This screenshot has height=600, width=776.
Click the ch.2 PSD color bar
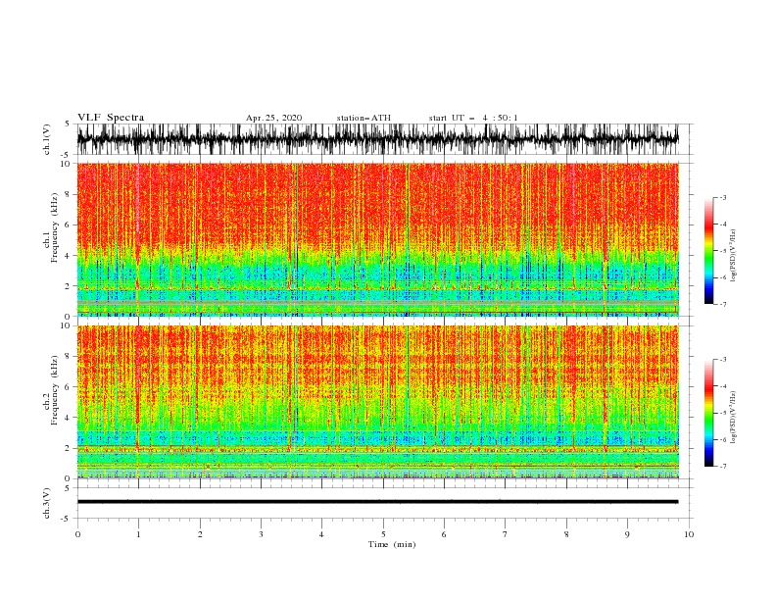tap(708, 413)
